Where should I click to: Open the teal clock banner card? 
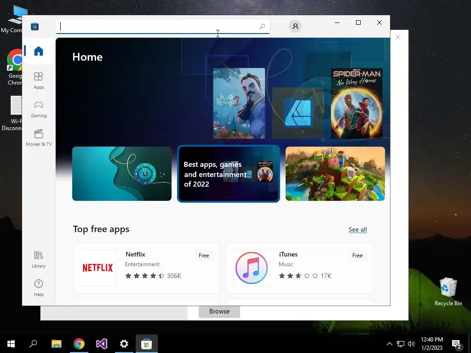[x=121, y=173]
